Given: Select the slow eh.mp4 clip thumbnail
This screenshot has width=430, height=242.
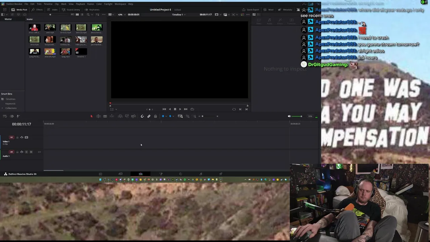Looking at the screenshot, I should click(x=50, y=52).
